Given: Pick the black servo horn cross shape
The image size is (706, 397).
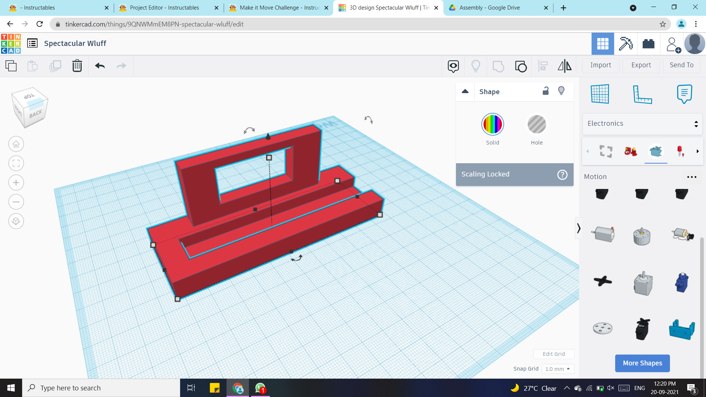Looking at the screenshot, I should click(x=603, y=281).
